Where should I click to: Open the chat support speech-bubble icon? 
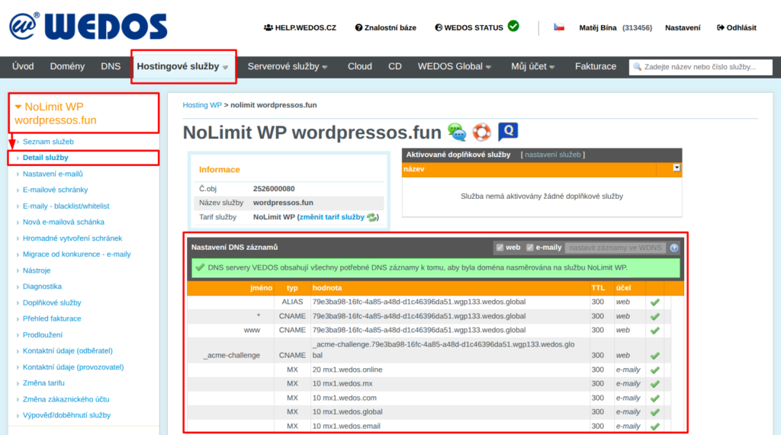(457, 132)
